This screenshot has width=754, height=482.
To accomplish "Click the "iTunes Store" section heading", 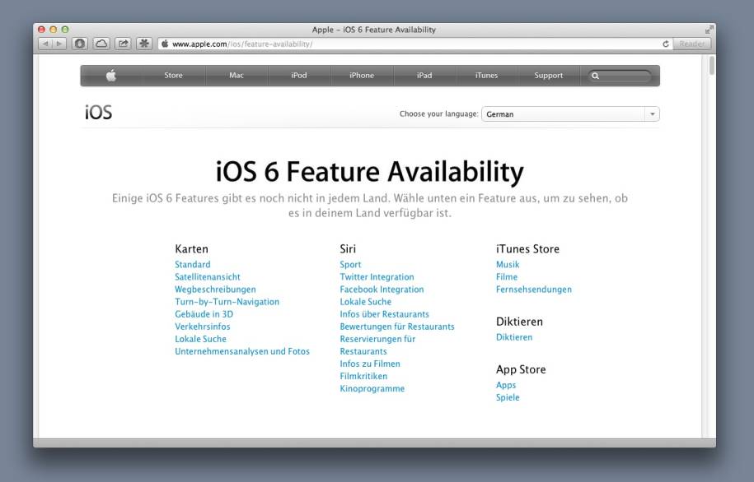I will click(527, 249).
